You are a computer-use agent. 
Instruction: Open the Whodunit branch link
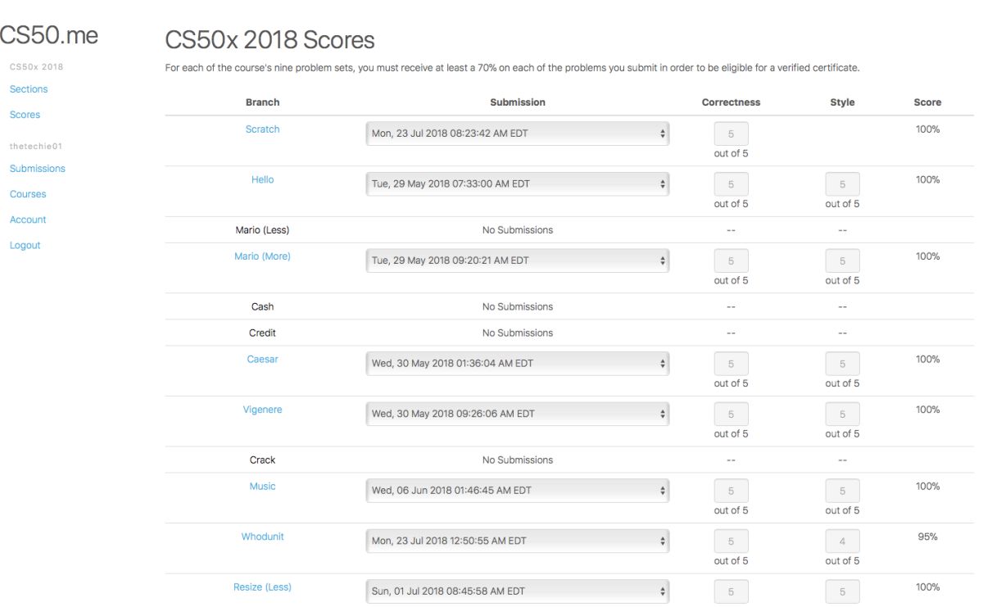(262, 537)
